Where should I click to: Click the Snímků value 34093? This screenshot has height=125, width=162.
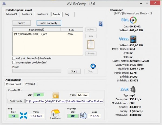pyautogui.click(x=133, y=77)
